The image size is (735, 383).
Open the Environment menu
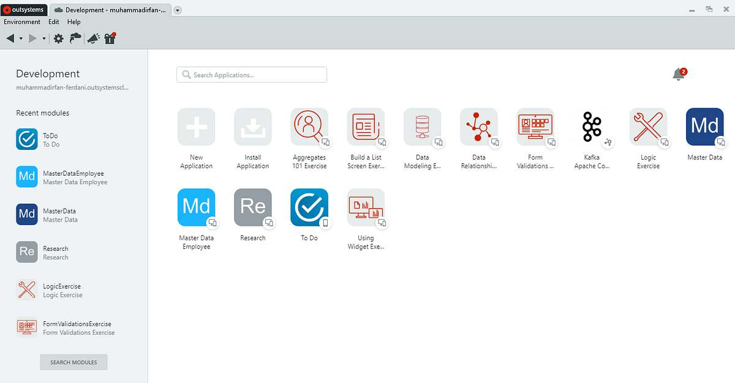point(22,21)
